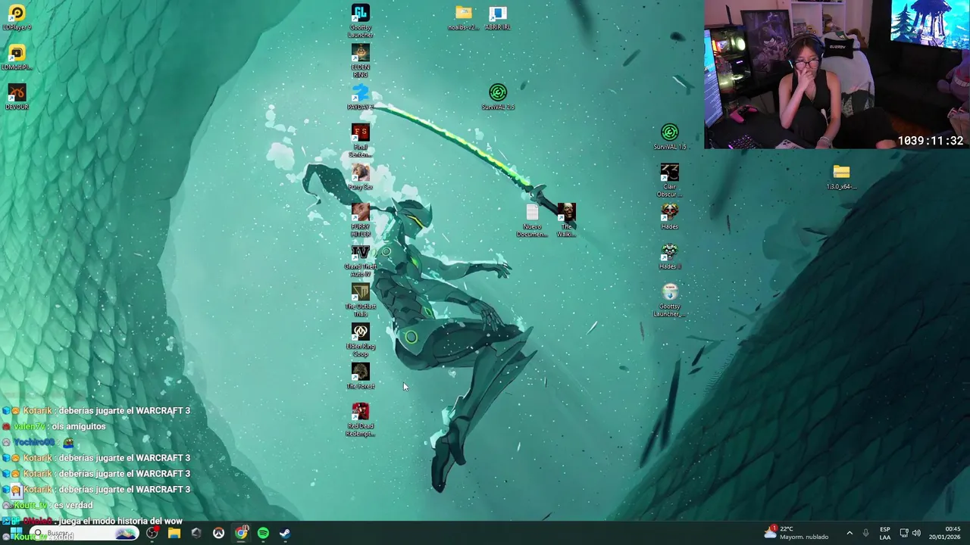Open the network status tray icon
This screenshot has width=970, height=545.
coord(904,534)
